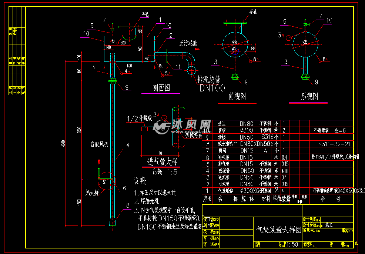Select the '序号' column header
The image size is (365, 254).
[208, 198]
